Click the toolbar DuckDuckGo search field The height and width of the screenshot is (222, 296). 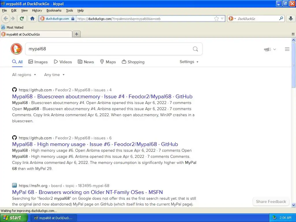pyautogui.click(x=257, y=19)
